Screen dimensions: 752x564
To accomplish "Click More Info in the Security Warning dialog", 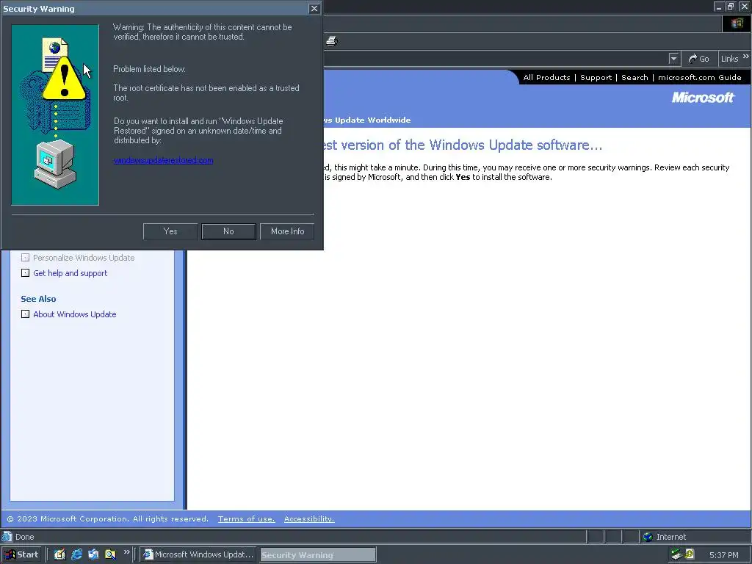I will [x=287, y=231].
